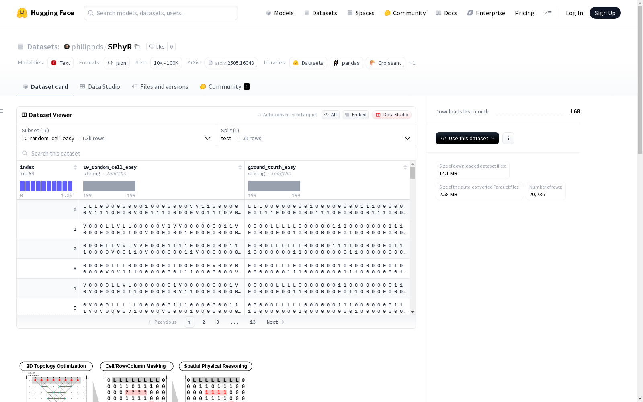
Task: Toggle the table of contents sidebar icon
Action: 2,111
